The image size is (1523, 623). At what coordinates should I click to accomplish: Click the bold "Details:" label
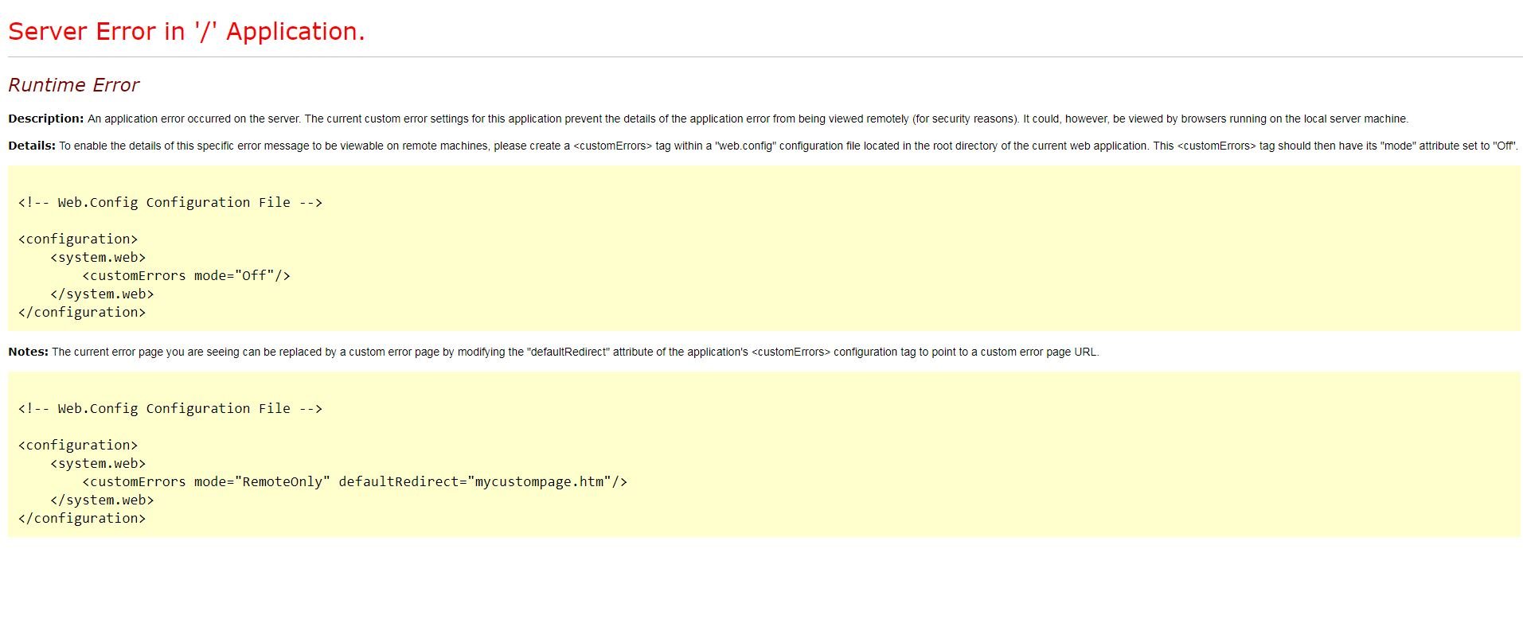point(32,146)
